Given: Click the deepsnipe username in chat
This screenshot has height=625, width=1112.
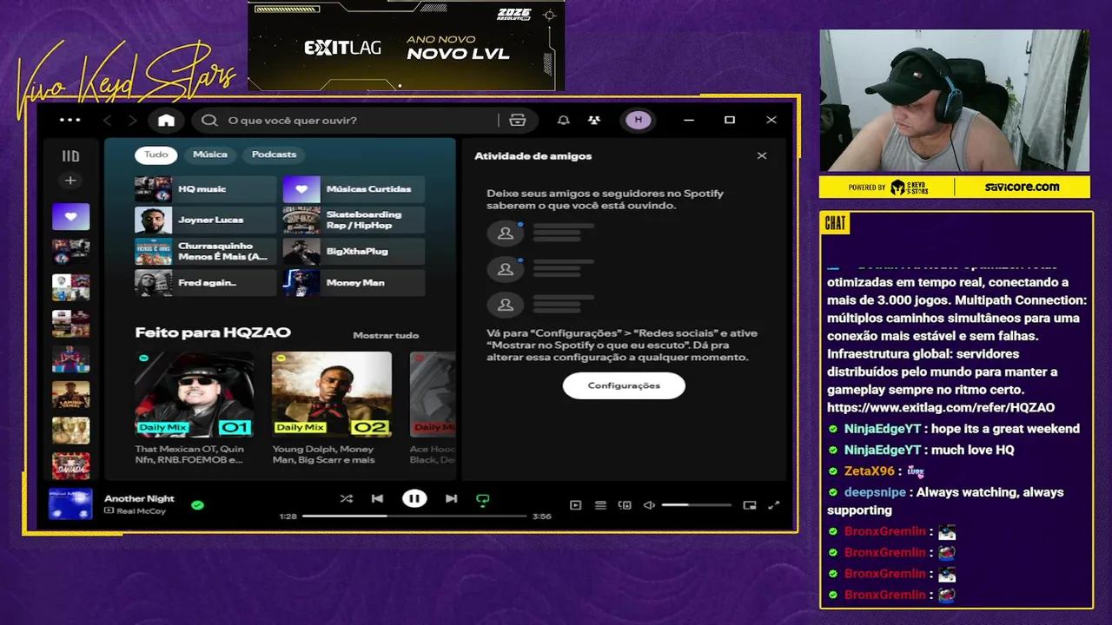Looking at the screenshot, I should coord(875,492).
